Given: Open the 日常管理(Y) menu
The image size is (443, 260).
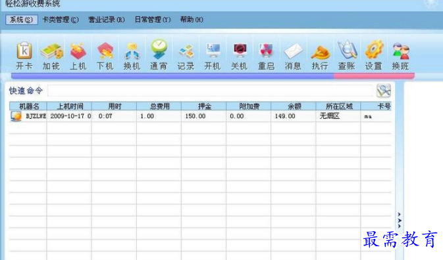Looking at the screenshot, I should tap(153, 20).
